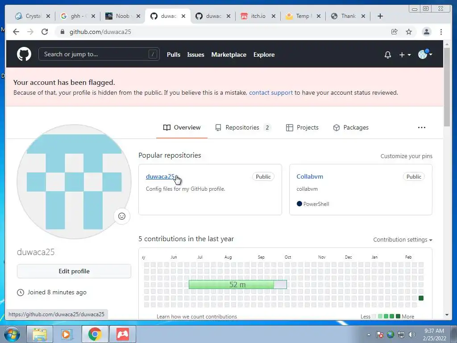Go forward with the browser forward arrow
Screen dimensions: 457x343
point(30,32)
